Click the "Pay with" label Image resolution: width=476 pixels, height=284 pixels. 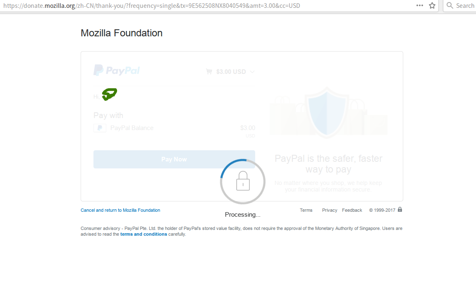click(108, 116)
